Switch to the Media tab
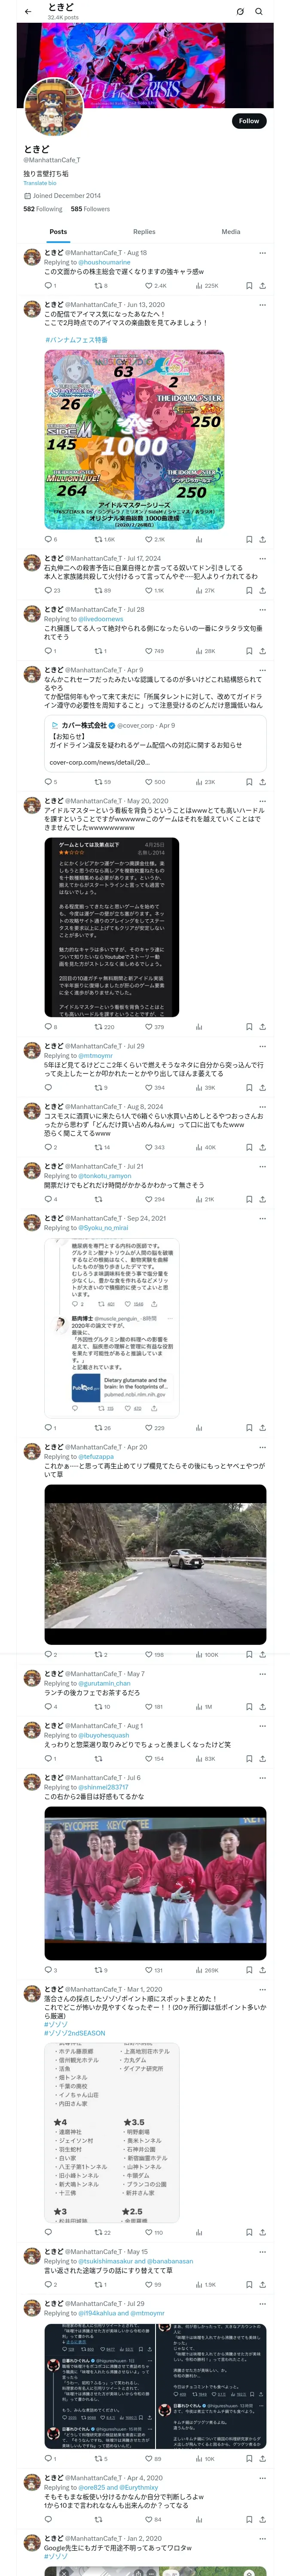 pos(231,231)
